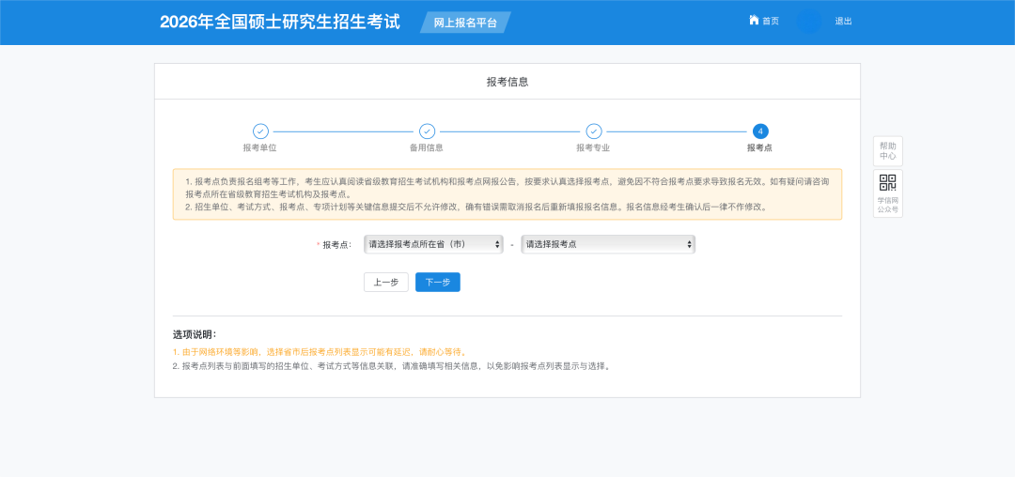Viewport: 1015px width, 477px height.
Task: Proceed with the 下一步 button
Action: point(438,283)
